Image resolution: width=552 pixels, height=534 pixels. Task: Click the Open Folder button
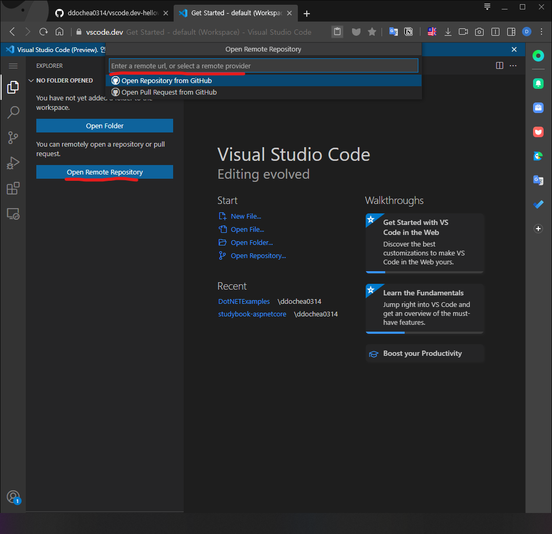(x=105, y=126)
